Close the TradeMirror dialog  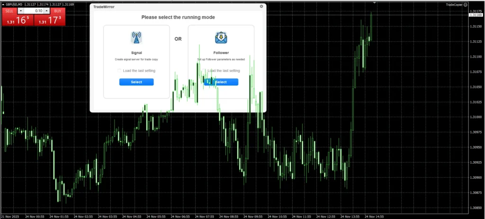(x=261, y=7)
